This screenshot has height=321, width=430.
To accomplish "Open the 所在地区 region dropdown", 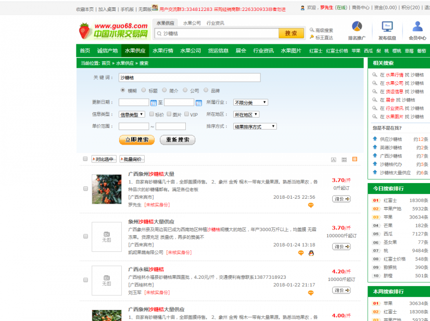I will pos(246,114).
